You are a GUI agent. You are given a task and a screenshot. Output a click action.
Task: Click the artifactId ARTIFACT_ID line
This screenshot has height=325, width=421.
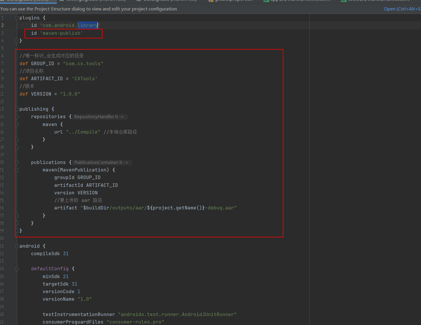[86, 185]
